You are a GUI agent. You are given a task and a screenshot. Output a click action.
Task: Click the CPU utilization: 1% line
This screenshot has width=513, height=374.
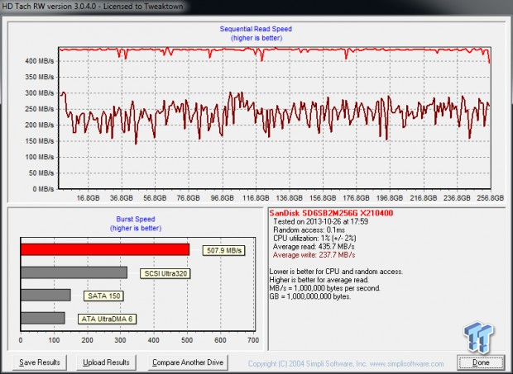(x=314, y=239)
